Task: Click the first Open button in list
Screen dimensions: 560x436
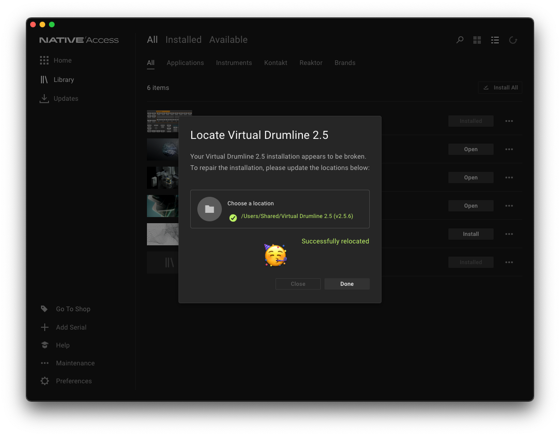Action: (x=471, y=149)
